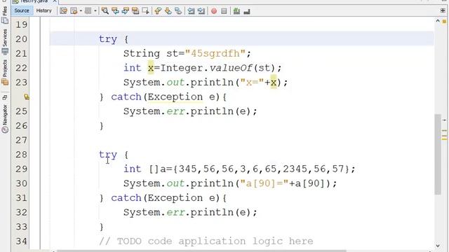449x252 pixels.
Task: Click on Integer.valueOf(st) on line 22
Action: point(217,68)
